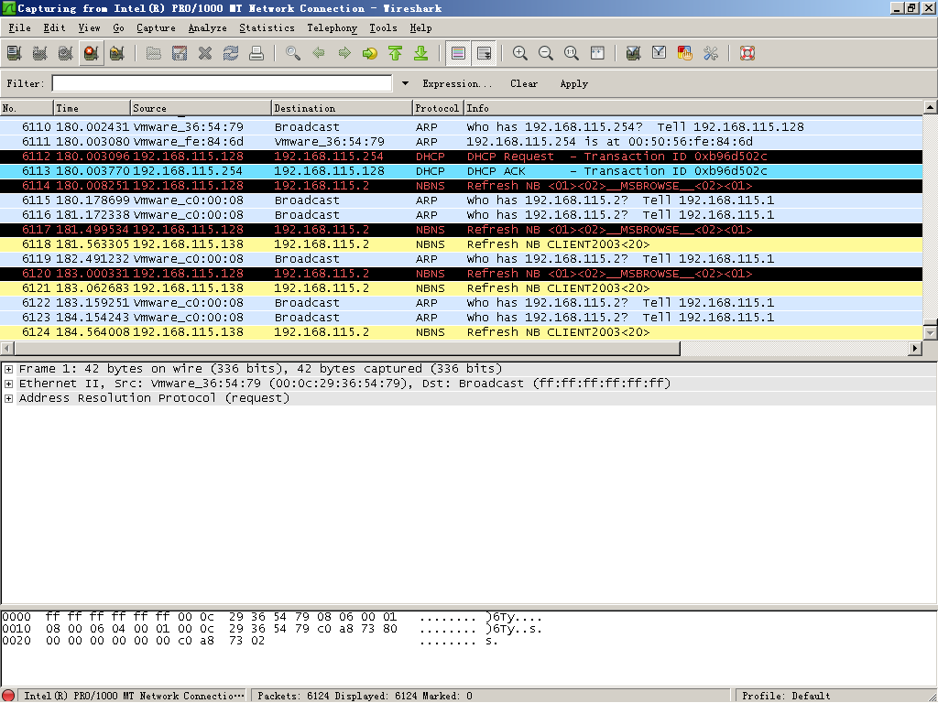The width and height of the screenshot is (938, 703).
Task: Toggle packet list colorization
Action: pos(458,53)
